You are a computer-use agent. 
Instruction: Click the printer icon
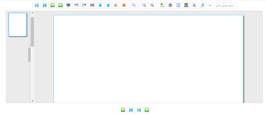click(170, 5)
